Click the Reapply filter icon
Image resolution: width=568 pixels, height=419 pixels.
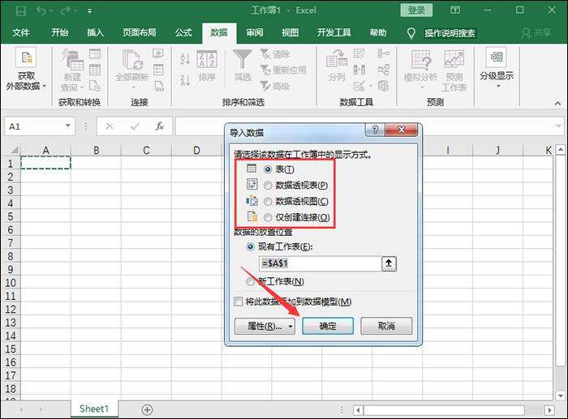pos(265,70)
